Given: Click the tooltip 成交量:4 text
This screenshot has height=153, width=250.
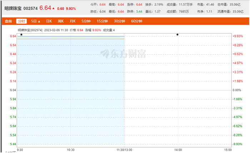Looking at the screenshot, I should pos(109,30).
